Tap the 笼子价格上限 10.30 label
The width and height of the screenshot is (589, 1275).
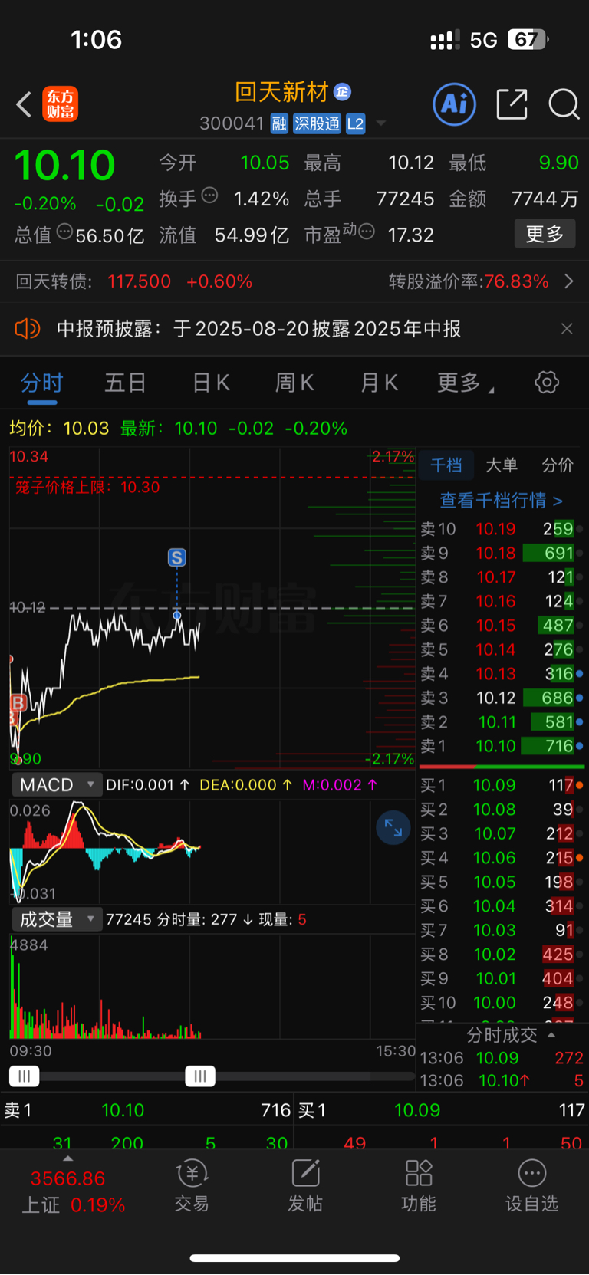point(87,487)
